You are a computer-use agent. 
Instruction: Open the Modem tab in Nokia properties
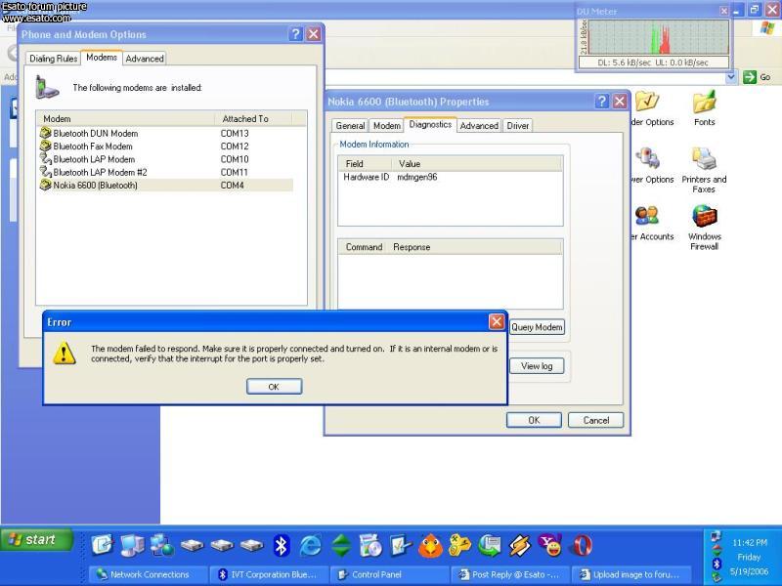(x=386, y=126)
